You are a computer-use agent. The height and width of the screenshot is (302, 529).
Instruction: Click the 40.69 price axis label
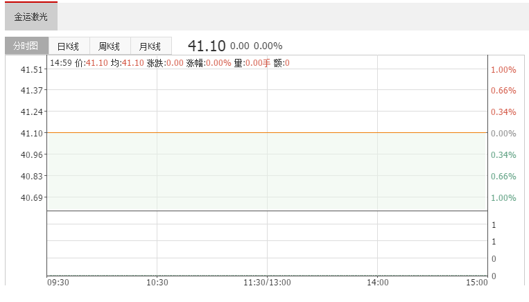tap(32, 198)
